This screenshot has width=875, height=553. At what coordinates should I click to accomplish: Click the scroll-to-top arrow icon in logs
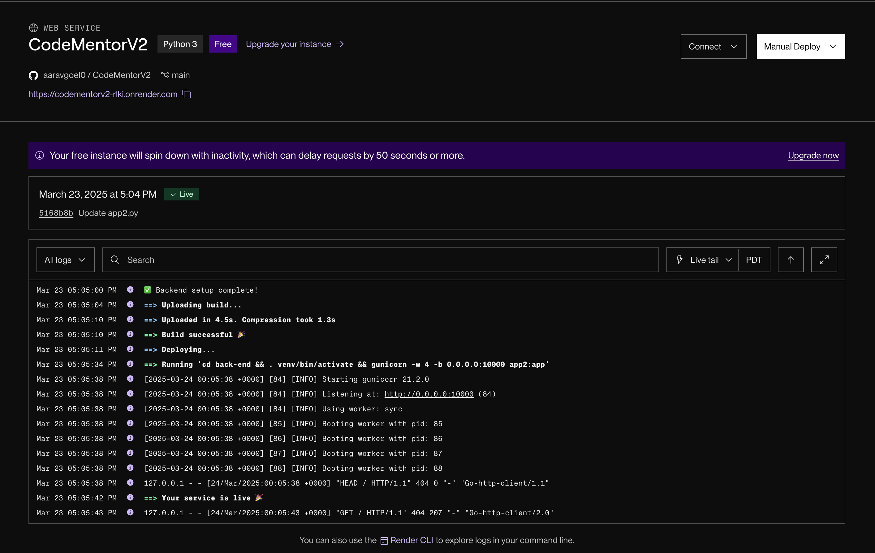[790, 260]
